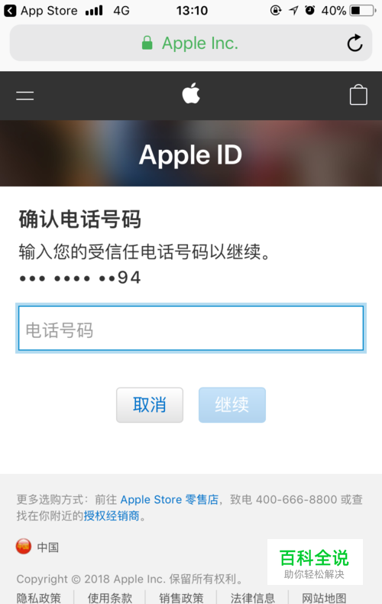Focus the 电话号码 phone number field

pyautogui.click(x=191, y=328)
